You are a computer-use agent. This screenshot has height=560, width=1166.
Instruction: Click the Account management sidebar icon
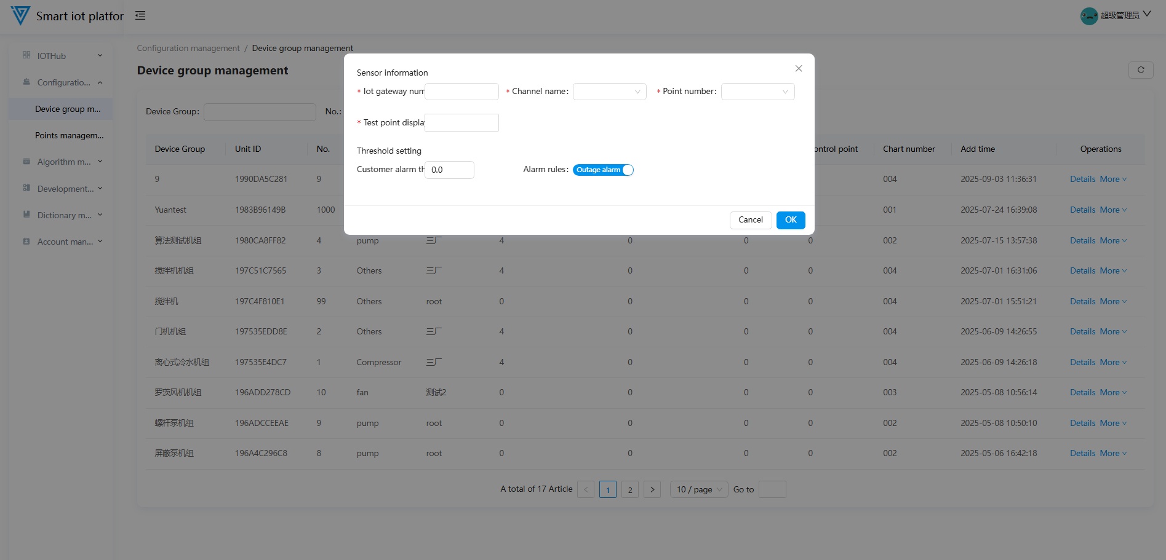click(x=26, y=242)
